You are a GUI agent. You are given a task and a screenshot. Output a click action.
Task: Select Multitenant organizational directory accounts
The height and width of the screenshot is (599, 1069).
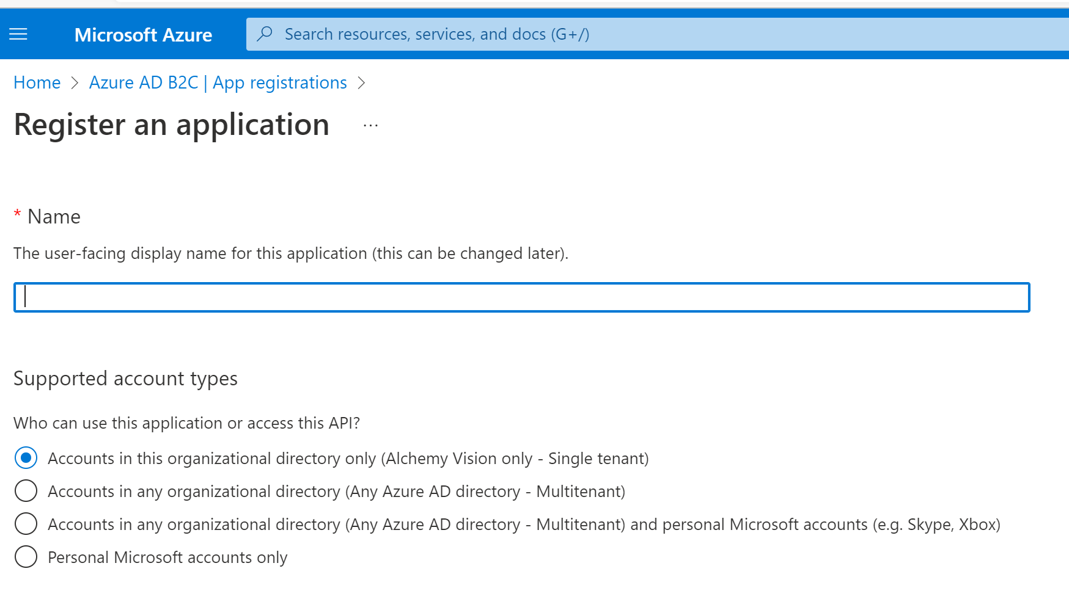pyautogui.click(x=26, y=490)
